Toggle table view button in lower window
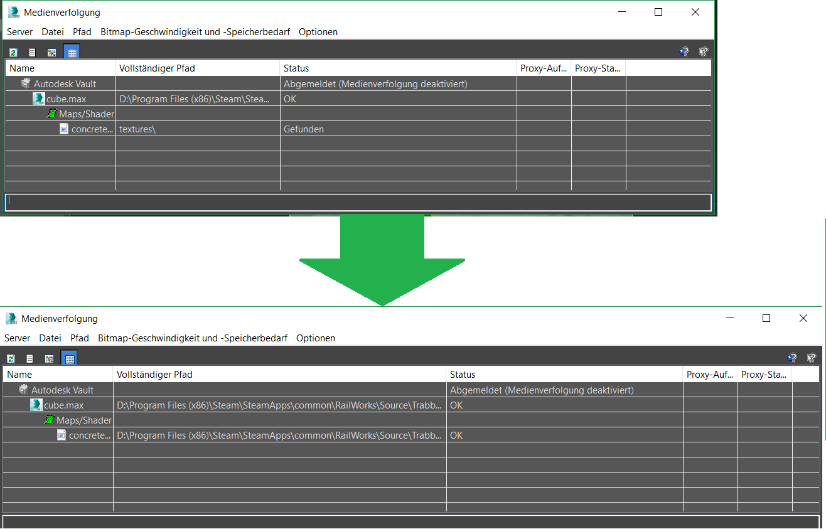 (x=70, y=359)
